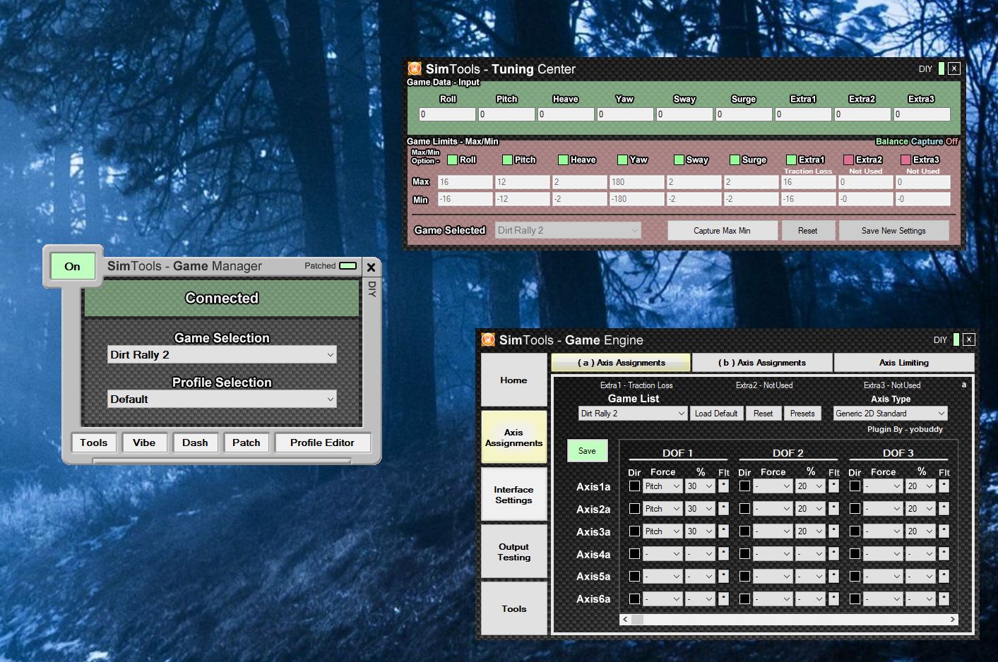
Task: Open the Axis4a DOF 1 Force dropdown
Action: click(x=663, y=554)
